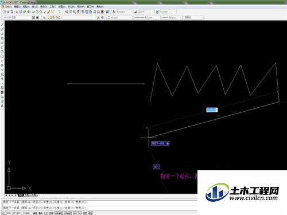Viewport: 287px width, 215px height.
Task: Select the Arc tool in the draw toolbar
Action: (2, 47)
